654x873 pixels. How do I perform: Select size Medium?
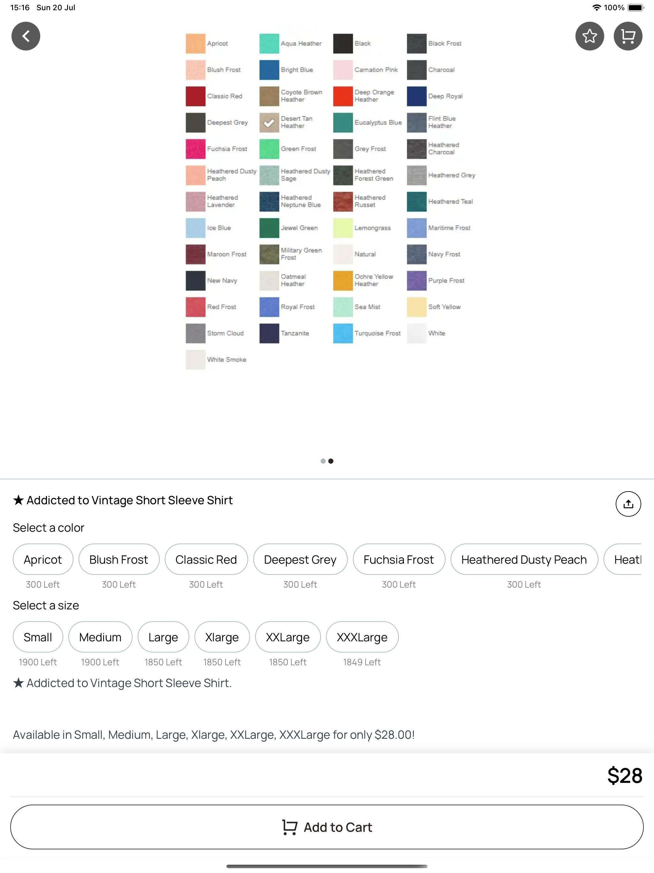click(x=100, y=637)
